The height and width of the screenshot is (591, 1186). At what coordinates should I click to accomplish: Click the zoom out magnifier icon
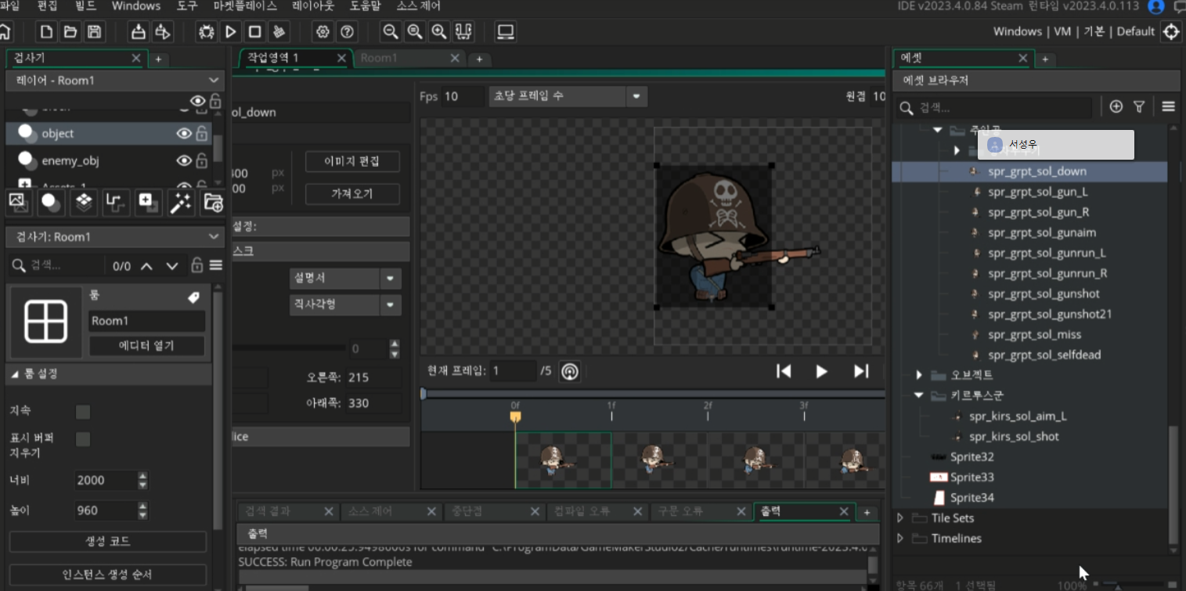pyautogui.click(x=390, y=32)
